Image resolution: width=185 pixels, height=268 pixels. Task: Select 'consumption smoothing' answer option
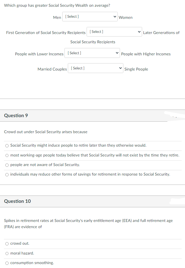click(x=7, y=263)
